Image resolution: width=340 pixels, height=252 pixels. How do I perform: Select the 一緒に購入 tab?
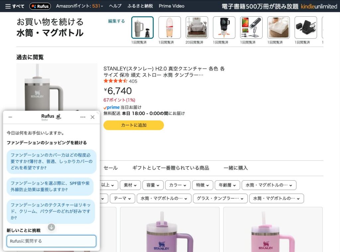[x=236, y=168]
